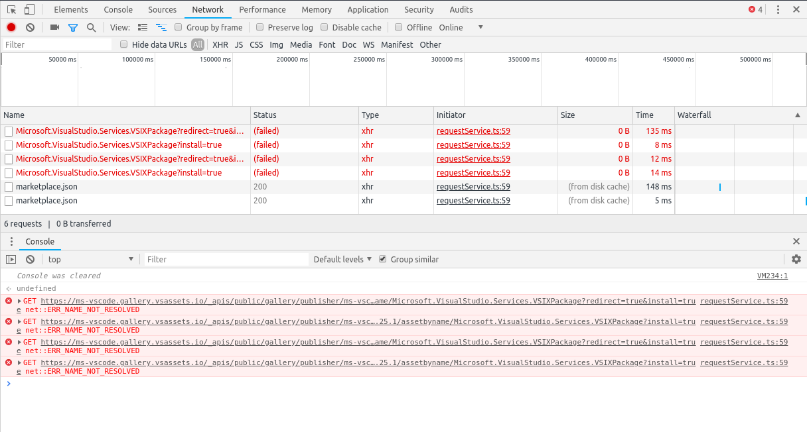
Task: Check the Disable cache option
Action: 325,27
